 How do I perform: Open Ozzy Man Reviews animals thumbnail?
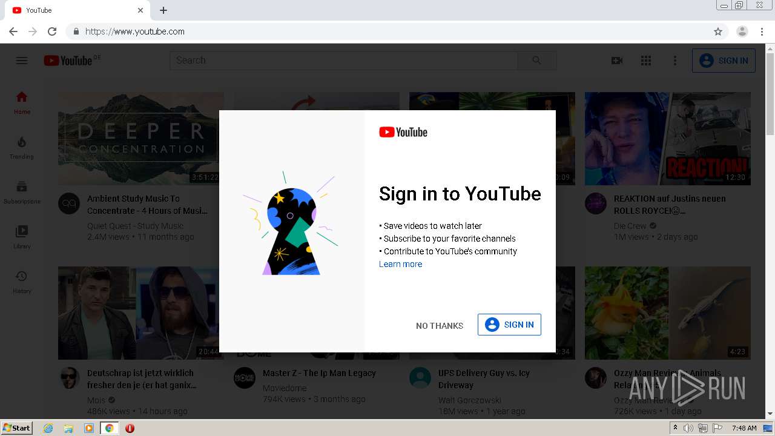pyautogui.click(x=668, y=313)
